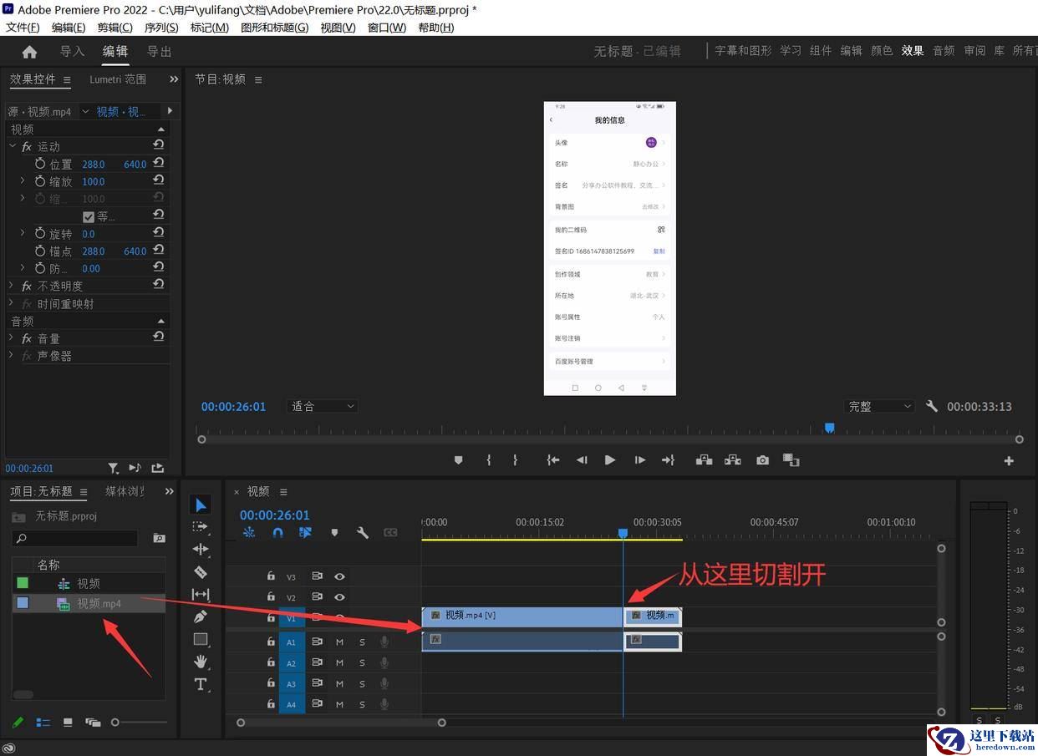Switch to the 导出 (Export) page
The width and height of the screenshot is (1038, 756).
(x=159, y=52)
